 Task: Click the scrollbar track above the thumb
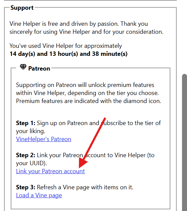(184, 37)
